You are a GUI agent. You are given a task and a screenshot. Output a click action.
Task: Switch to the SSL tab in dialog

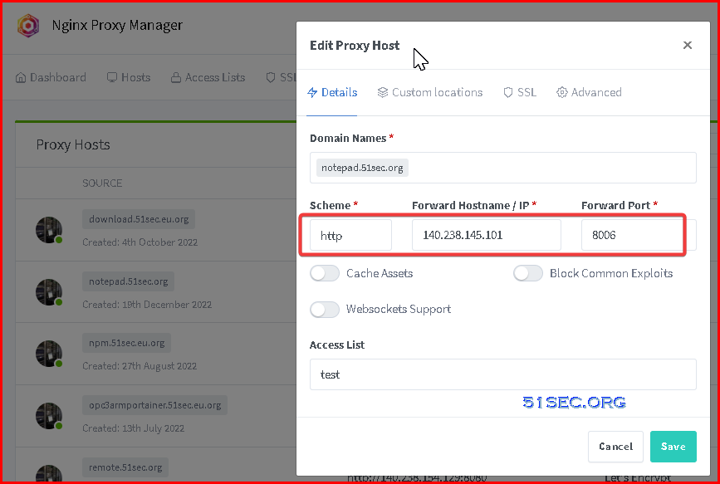pyautogui.click(x=520, y=92)
